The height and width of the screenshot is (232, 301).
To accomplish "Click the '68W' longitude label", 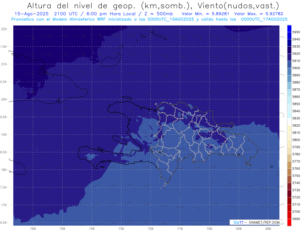I will click(x=268, y=228).
